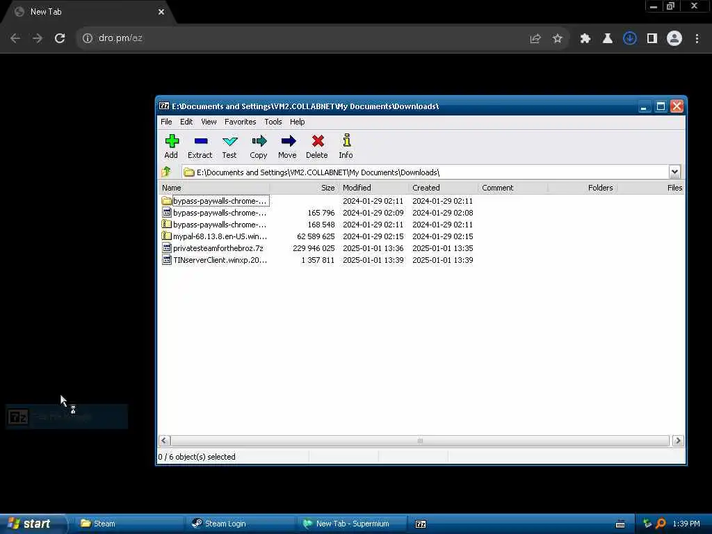Click the flask experiments icon
712x534 pixels.
[x=608, y=38]
